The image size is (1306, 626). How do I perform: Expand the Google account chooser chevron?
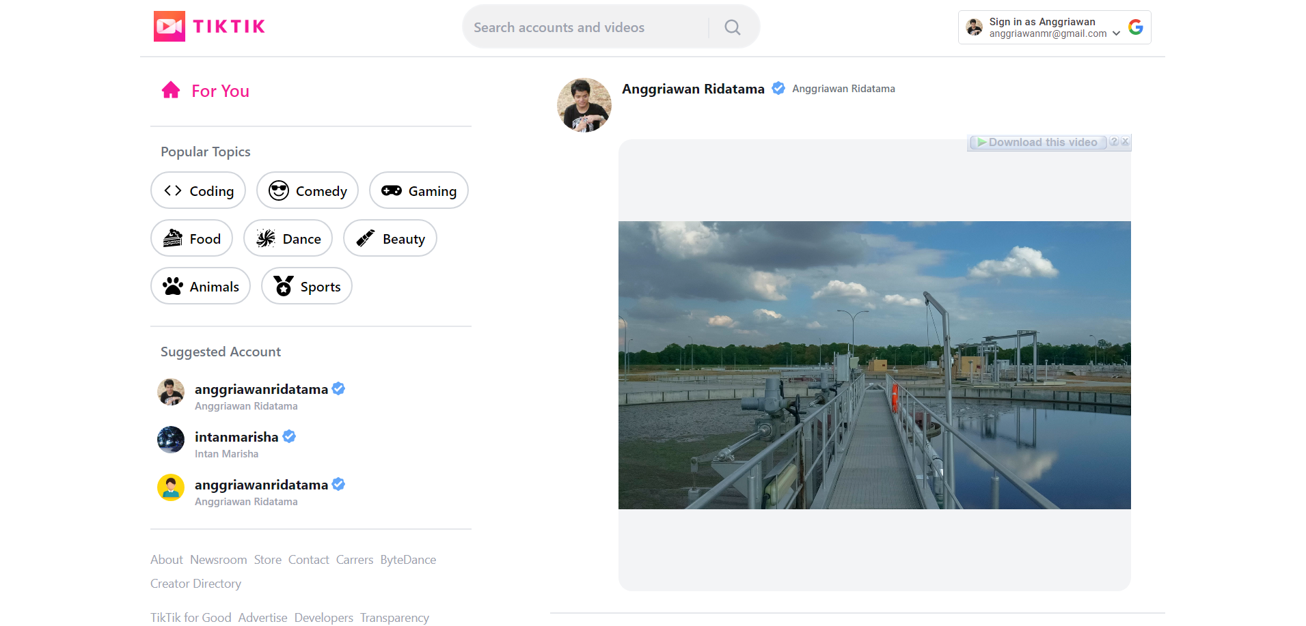1116,33
